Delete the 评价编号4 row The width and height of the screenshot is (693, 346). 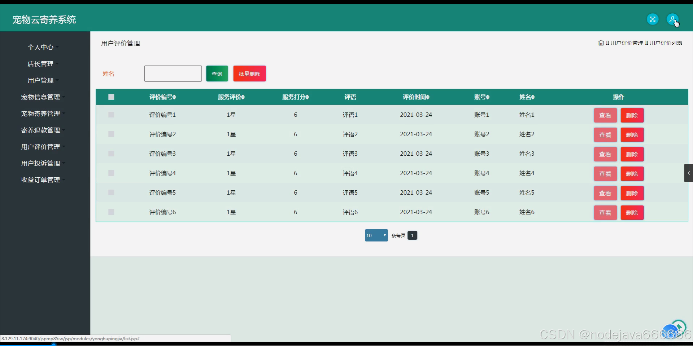(x=632, y=174)
